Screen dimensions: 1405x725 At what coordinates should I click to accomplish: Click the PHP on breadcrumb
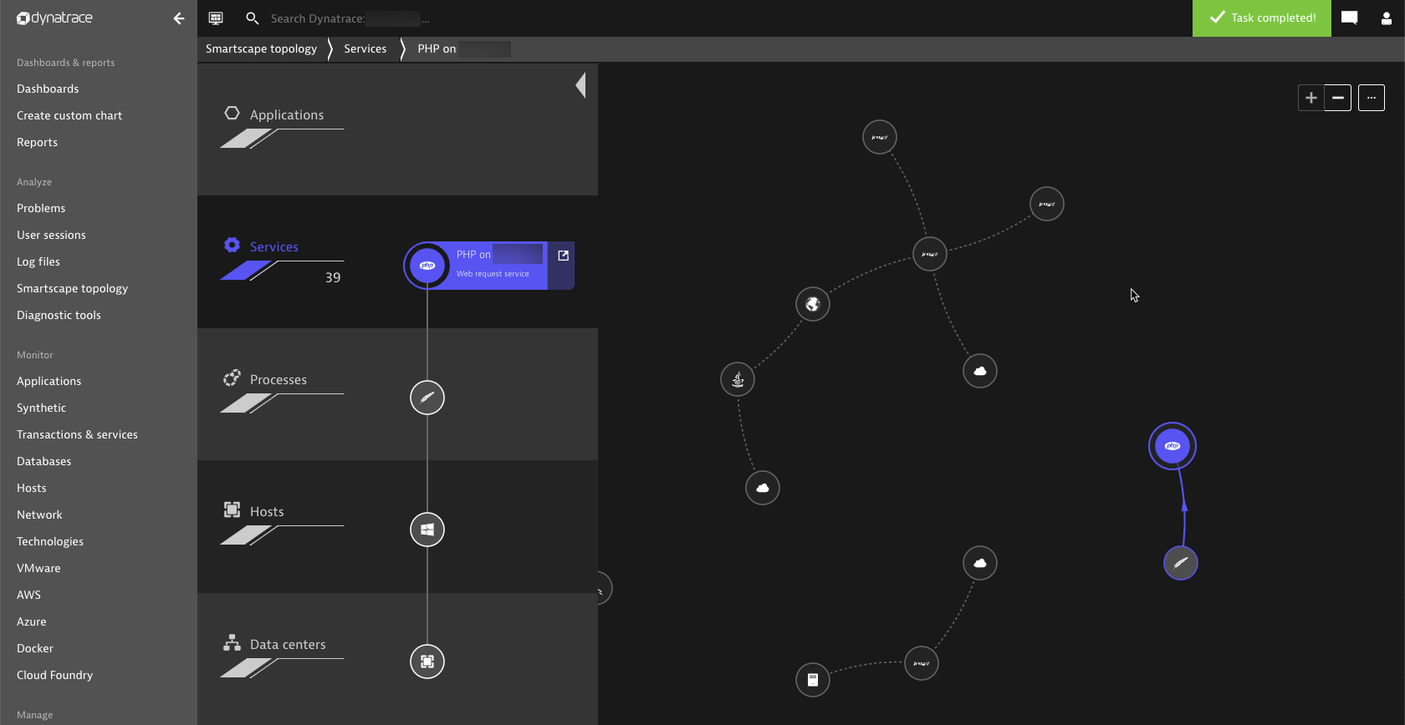463,48
